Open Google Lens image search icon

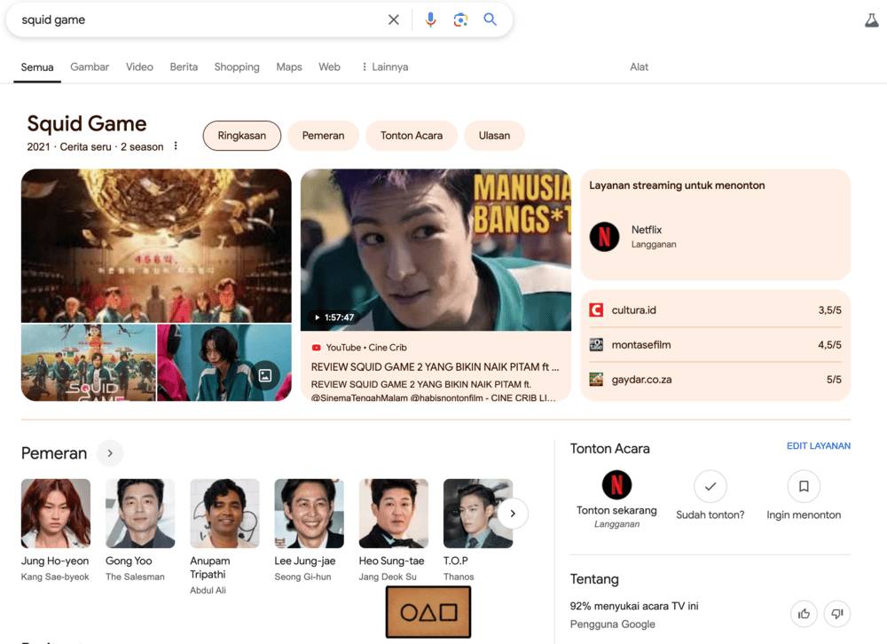click(460, 20)
